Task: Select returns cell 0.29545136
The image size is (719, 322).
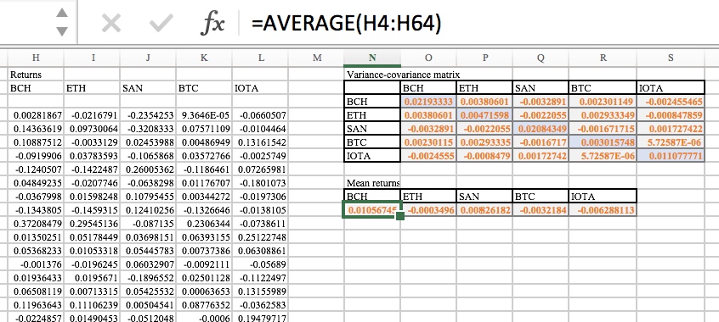Action: click(92, 224)
